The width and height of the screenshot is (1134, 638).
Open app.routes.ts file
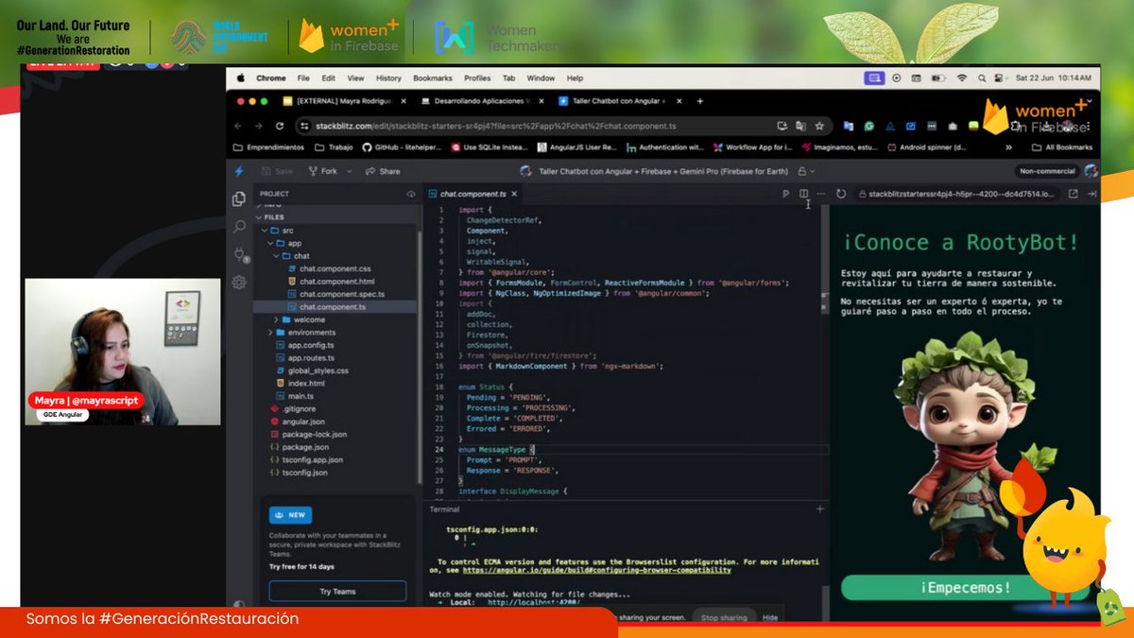tap(308, 357)
